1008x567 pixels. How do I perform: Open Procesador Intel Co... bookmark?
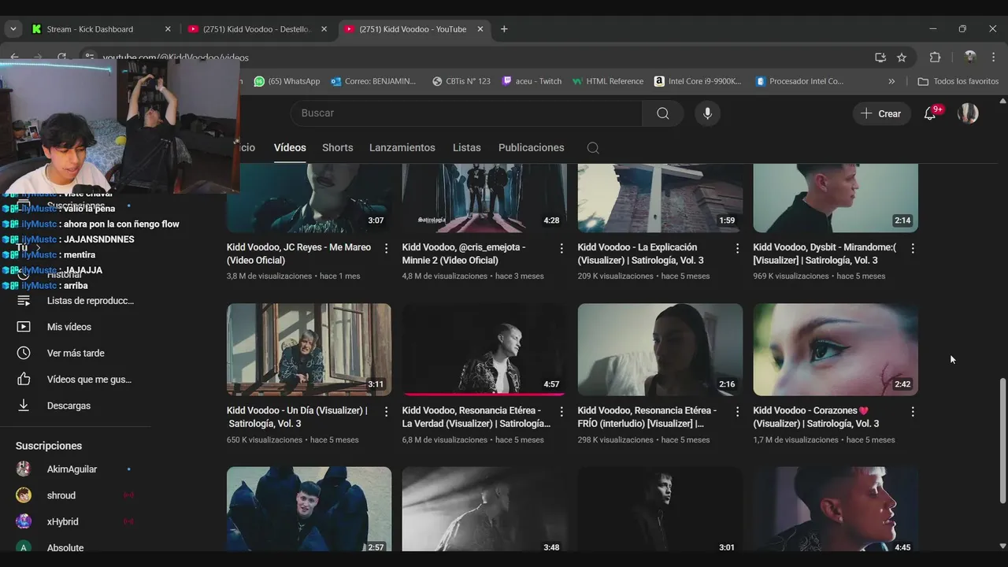pyautogui.click(x=799, y=81)
